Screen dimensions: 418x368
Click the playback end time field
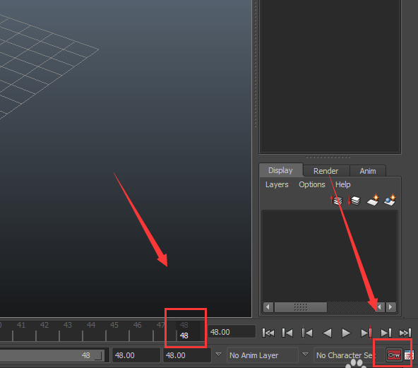[136, 355]
